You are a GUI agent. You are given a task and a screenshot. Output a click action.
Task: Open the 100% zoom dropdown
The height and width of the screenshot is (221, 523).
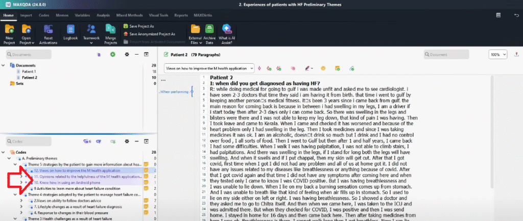497,54
